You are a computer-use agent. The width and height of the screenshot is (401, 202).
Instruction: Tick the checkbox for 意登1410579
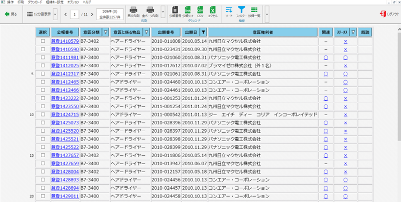[x=43, y=41]
